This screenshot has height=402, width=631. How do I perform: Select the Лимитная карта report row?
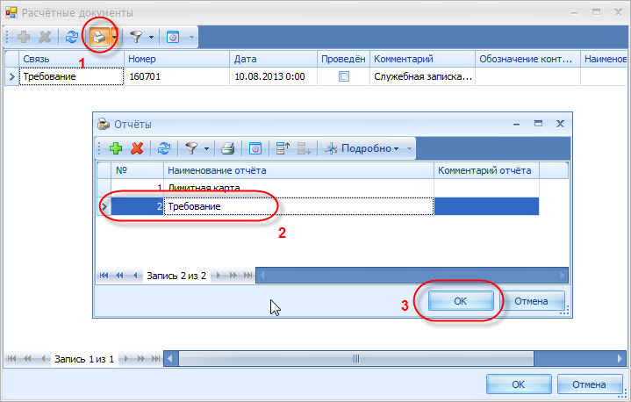pyautogui.click(x=318, y=188)
